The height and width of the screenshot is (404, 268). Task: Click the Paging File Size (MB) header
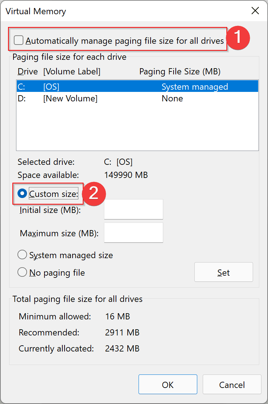[180, 71]
